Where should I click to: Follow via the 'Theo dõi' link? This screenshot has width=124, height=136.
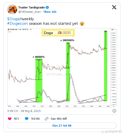click(50, 12)
